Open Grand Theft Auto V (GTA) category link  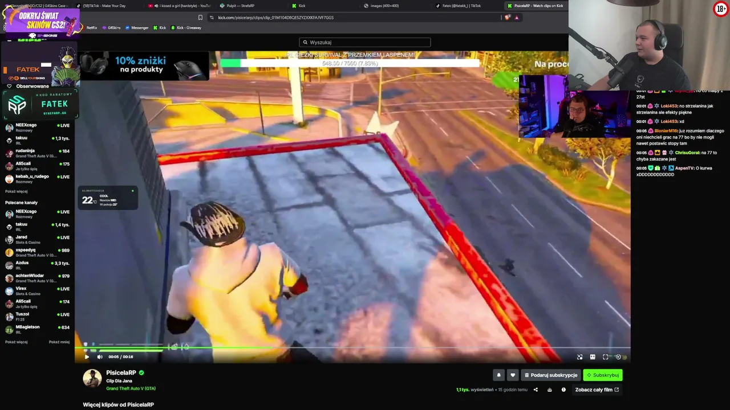[x=131, y=389]
